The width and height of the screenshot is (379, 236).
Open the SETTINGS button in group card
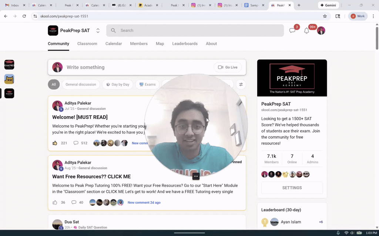pos(292,188)
